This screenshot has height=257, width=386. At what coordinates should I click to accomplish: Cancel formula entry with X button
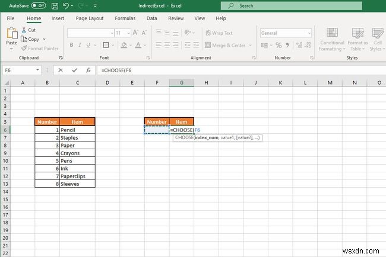pos(61,70)
